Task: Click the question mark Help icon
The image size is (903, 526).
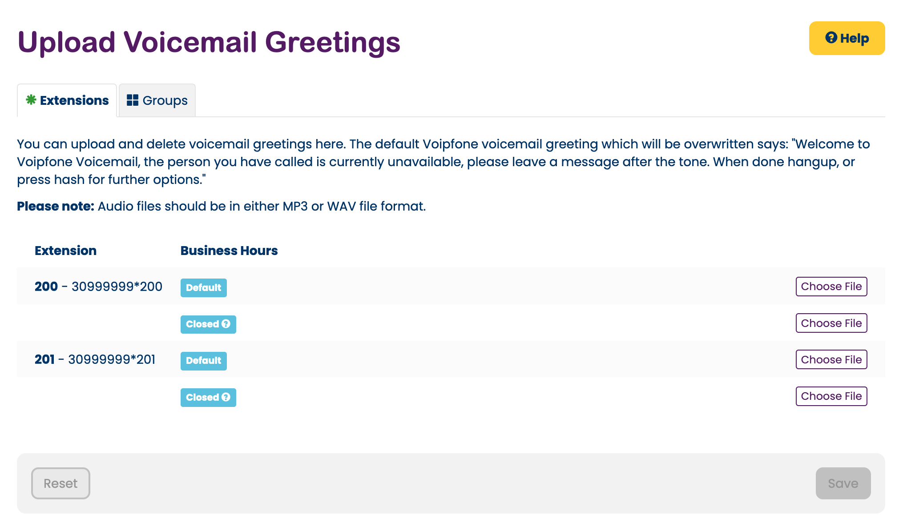Action: point(831,38)
